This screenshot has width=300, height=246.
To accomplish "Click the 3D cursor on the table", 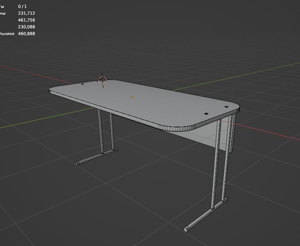I will pos(103,80).
